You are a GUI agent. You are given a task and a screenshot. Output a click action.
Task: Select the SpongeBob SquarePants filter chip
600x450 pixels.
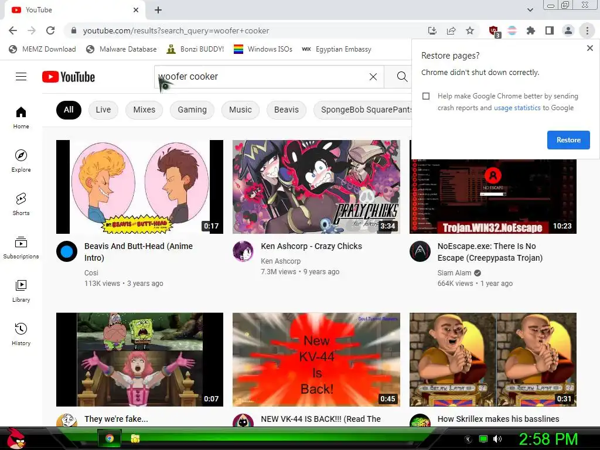tap(363, 110)
